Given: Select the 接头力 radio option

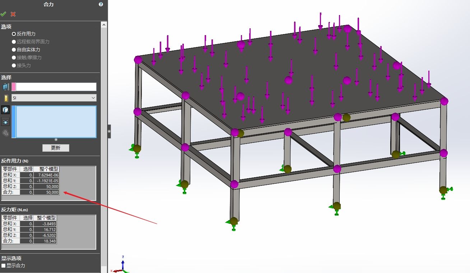Looking at the screenshot, I should pos(14,65).
